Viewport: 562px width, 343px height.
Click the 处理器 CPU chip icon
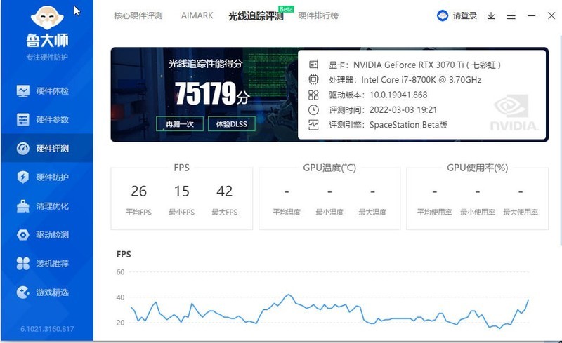313,79
